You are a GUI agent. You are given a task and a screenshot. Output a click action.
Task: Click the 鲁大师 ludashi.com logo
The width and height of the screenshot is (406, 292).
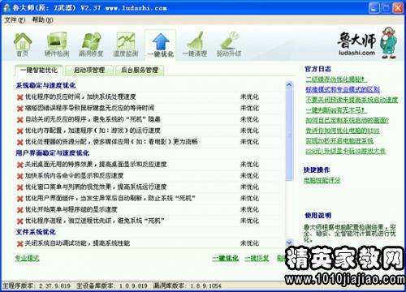[367, 43]
